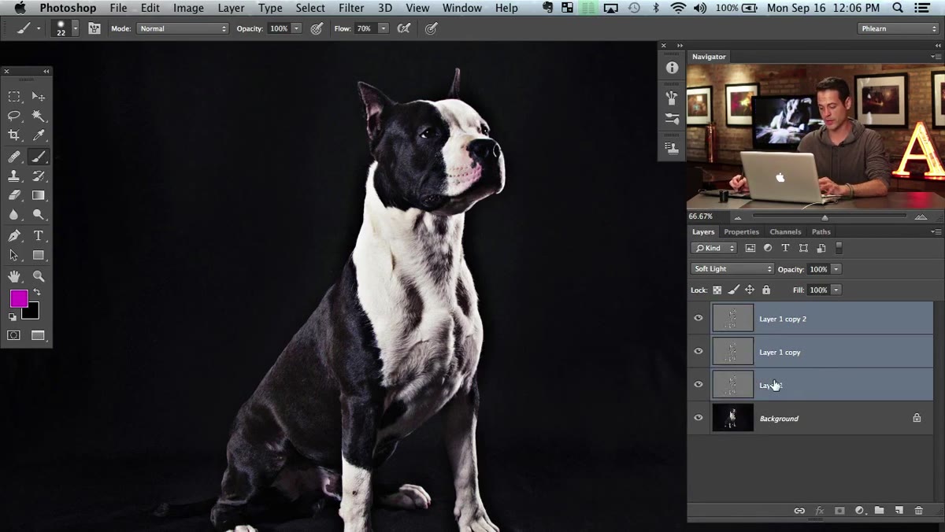This screenshot has width=945, height=532.
Task: Open layer Opacity dropdown arrow
Action: click(836, 269)
